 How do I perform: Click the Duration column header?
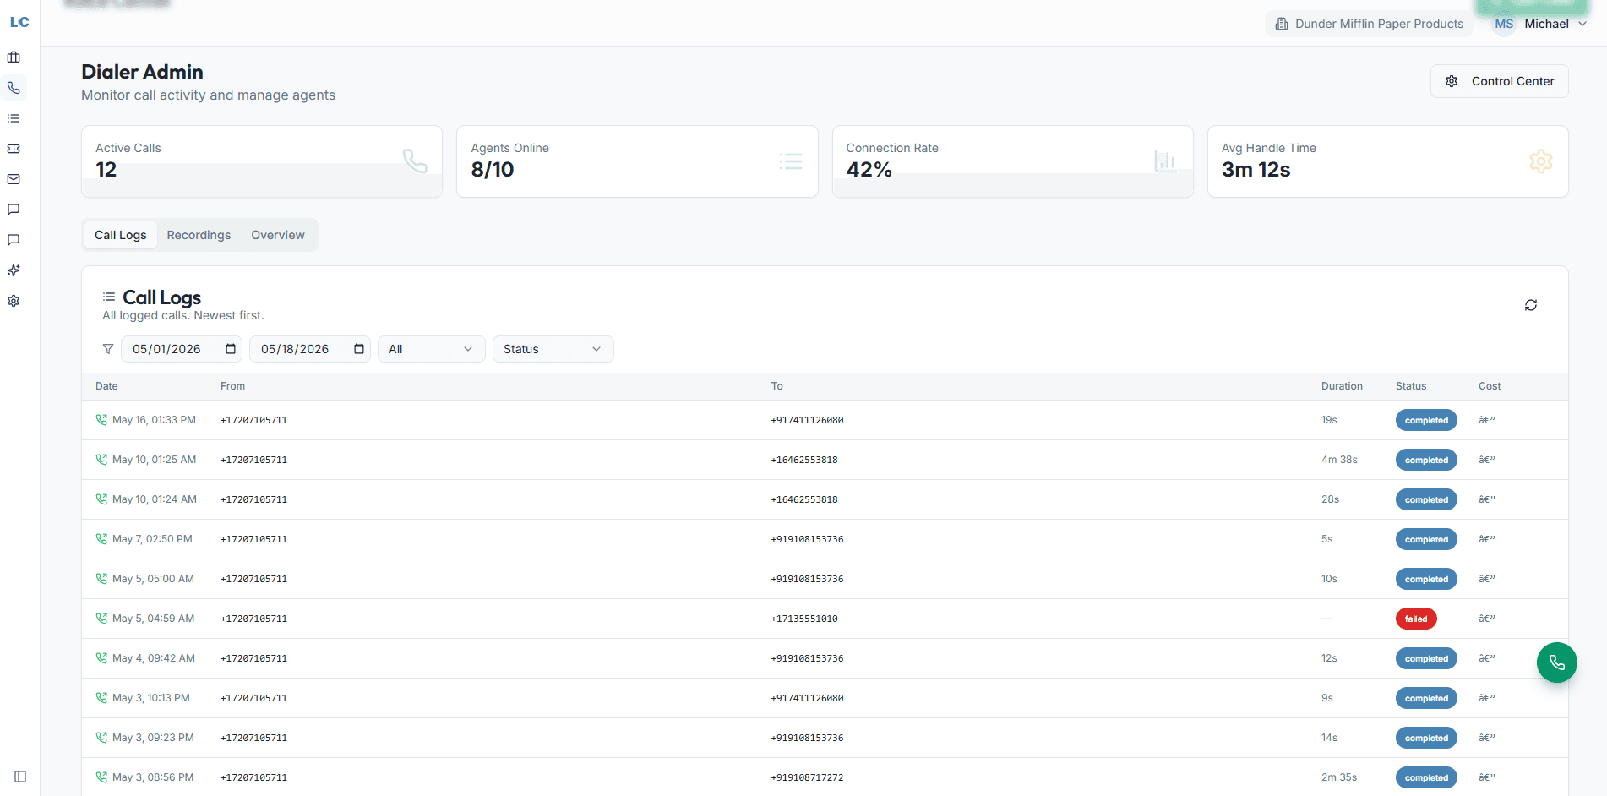tap(1342, 386)
